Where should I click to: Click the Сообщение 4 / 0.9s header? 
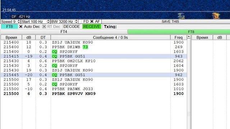point(110,37)
